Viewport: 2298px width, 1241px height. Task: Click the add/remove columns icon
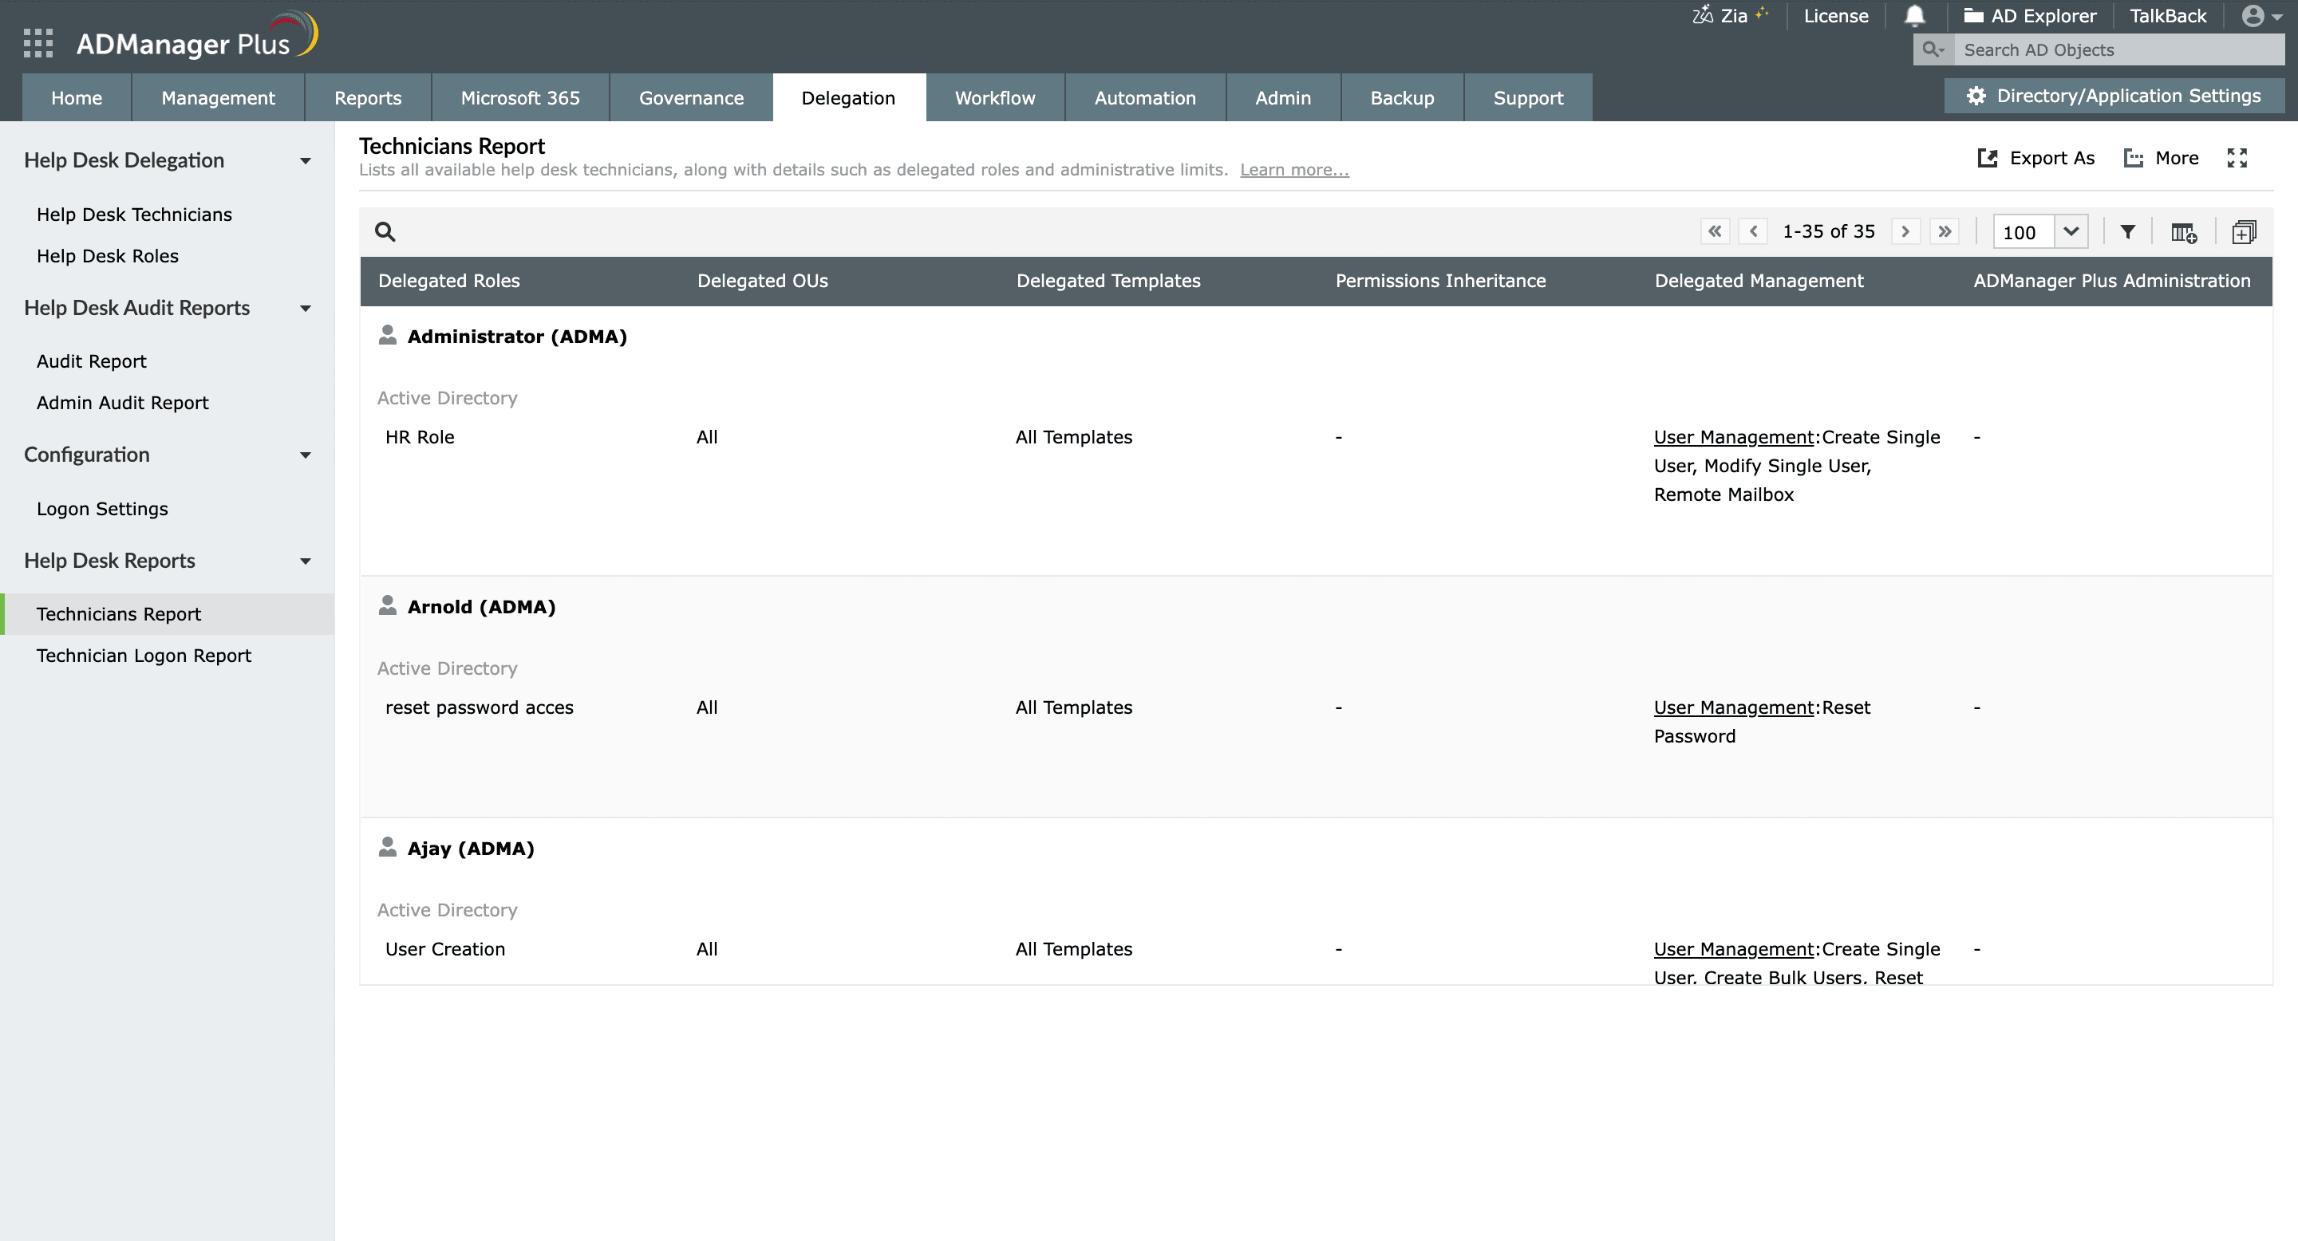coord(2183,232)
